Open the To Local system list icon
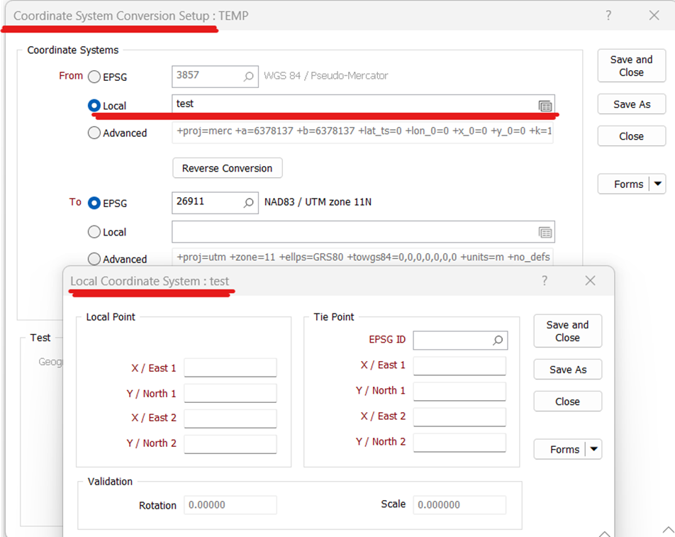Screen dimensions: 675x537 coord(545,232)
